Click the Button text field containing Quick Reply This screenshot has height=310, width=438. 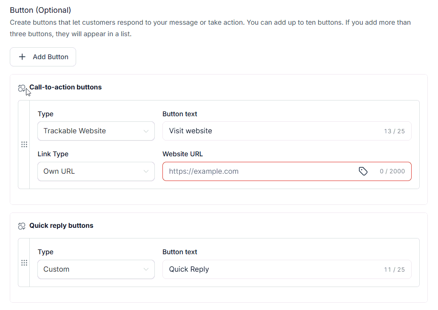(255, 269)
